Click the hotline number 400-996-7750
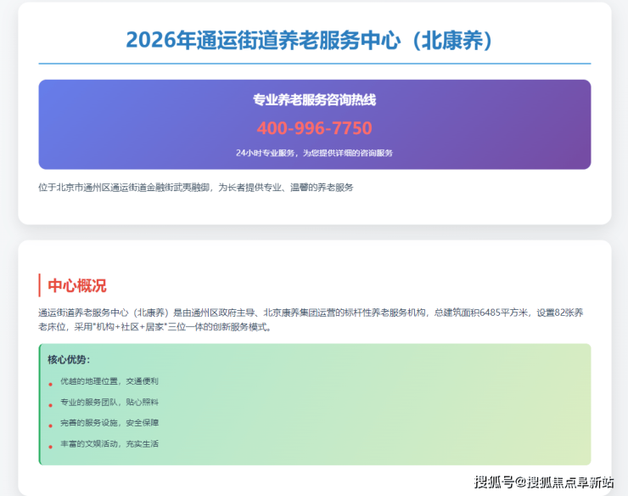Image resolution: width=628 pixels, height=496 pixels. click(x=314, y=128)
